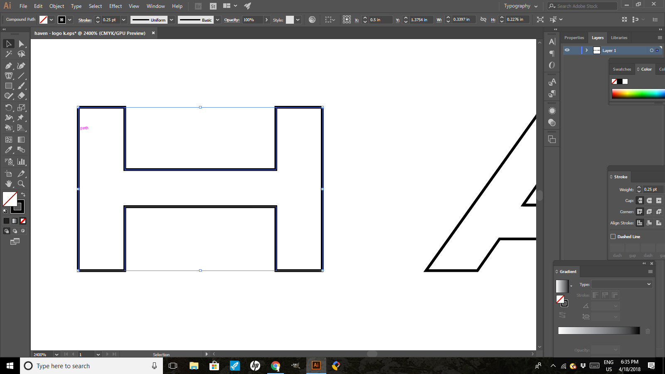Open the Window menu
This screenshot has width=665, height=374.
155,6
